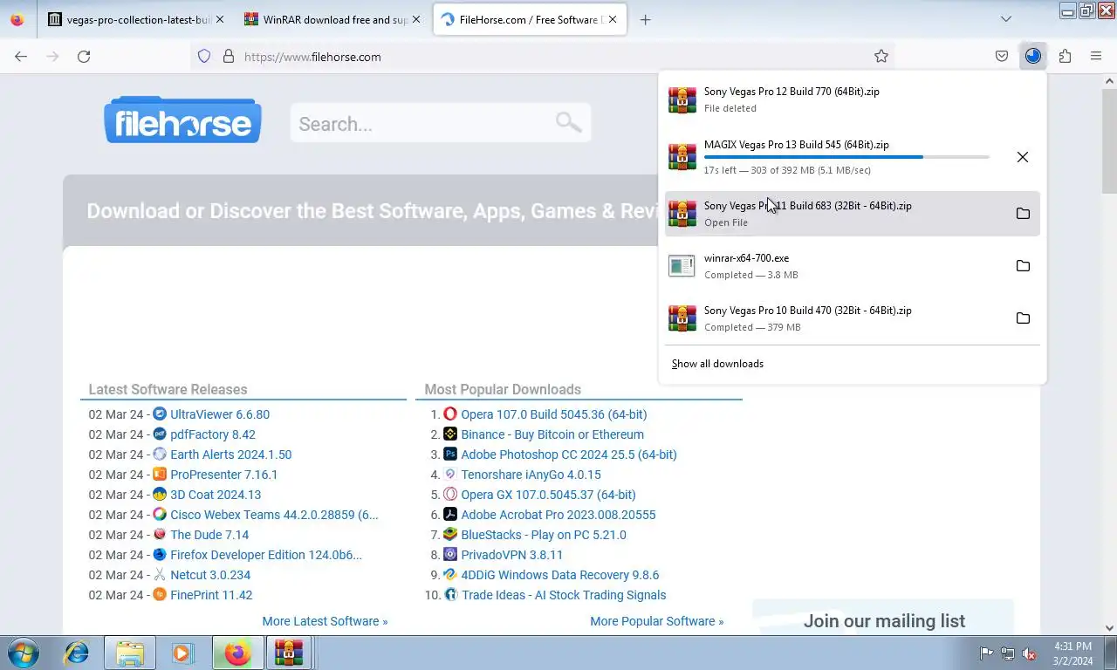Viewport: 1117px width, 670px height.
Task: Open Adobe Photoshop CC 2024 link
Action: (569, 455)
